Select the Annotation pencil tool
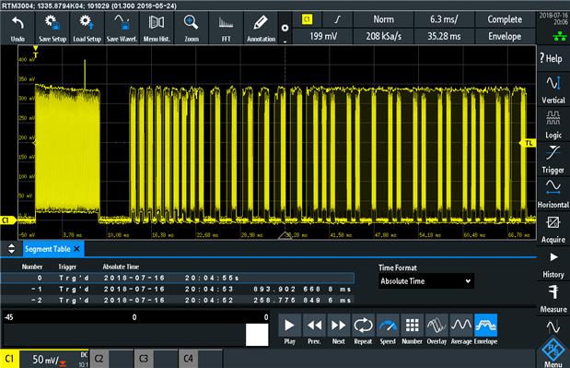This screenshot has width=570, height=368. [x=261, y=29]
